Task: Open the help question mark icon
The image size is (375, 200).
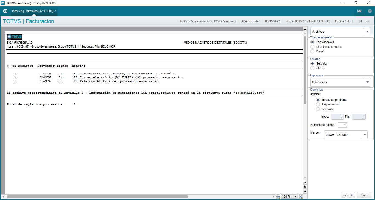Action: click(370, 11)
